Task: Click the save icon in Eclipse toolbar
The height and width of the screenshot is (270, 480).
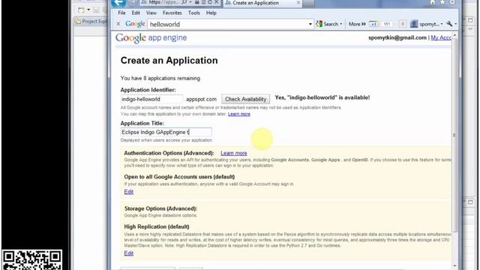Action: click(x=96, y=10)
